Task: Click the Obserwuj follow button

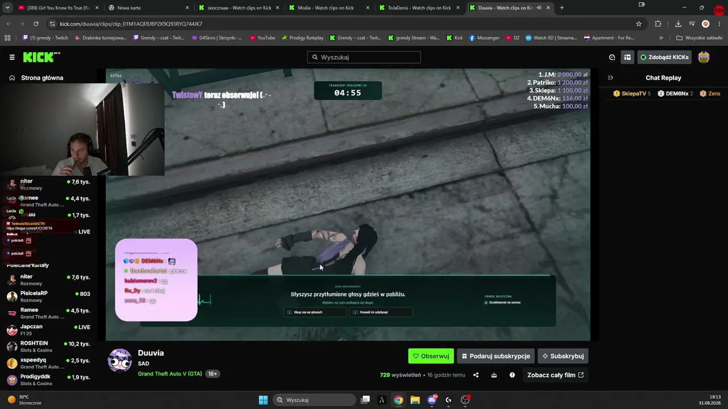Action: tap(431, 356)
